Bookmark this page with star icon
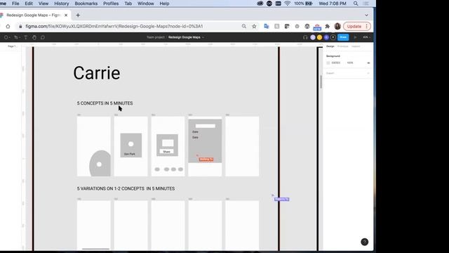Screen dimensions: 449x253 (254, 27)
